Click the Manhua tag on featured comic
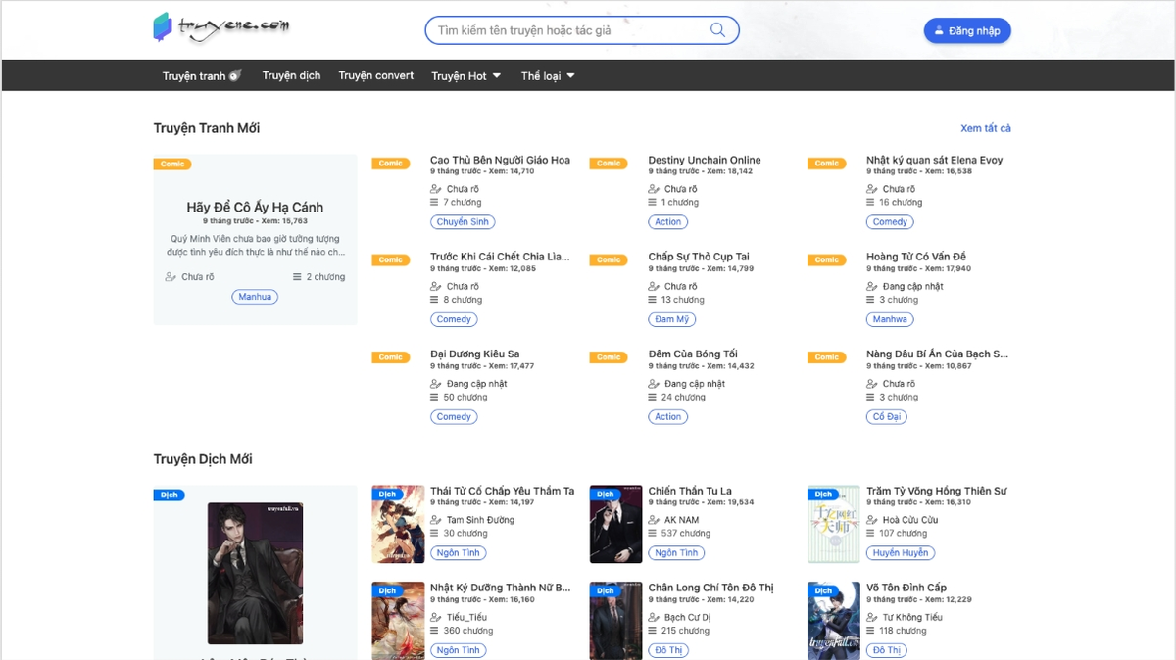 (x=255, y=297)
